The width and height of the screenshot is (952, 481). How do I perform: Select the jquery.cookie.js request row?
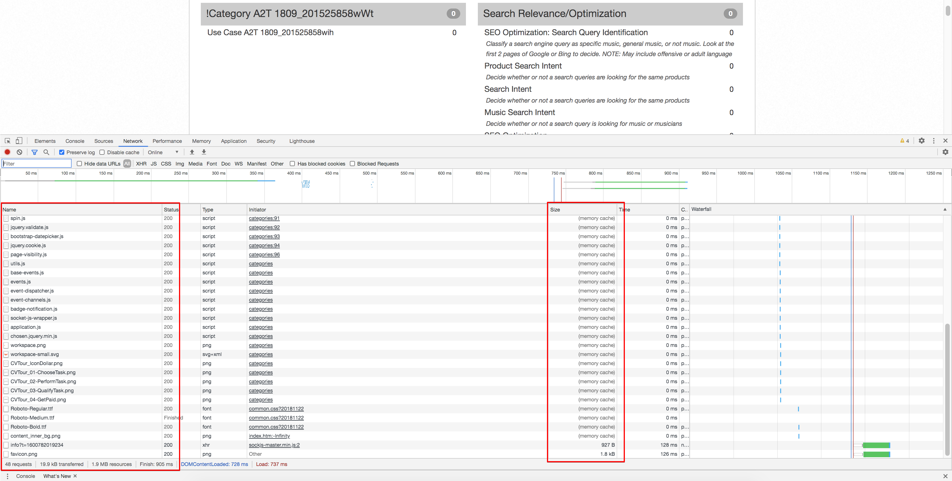pos(472,245)
